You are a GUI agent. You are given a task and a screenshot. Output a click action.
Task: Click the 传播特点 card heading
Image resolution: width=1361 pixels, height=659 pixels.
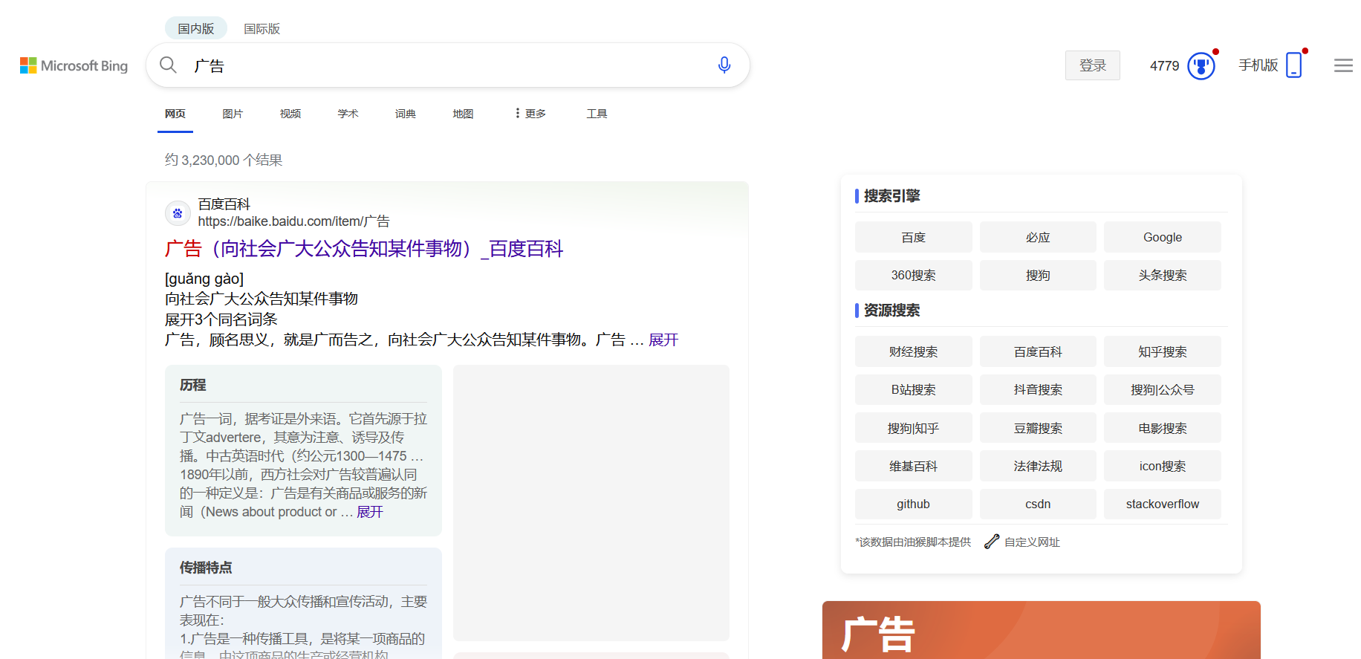click(206, 568)
